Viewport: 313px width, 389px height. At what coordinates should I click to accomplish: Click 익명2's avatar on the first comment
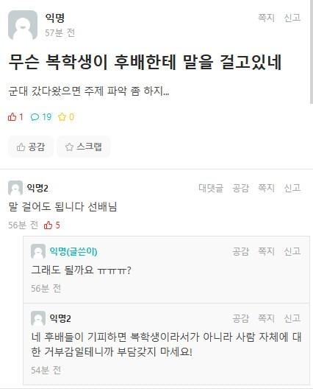(x=15, y=188)
